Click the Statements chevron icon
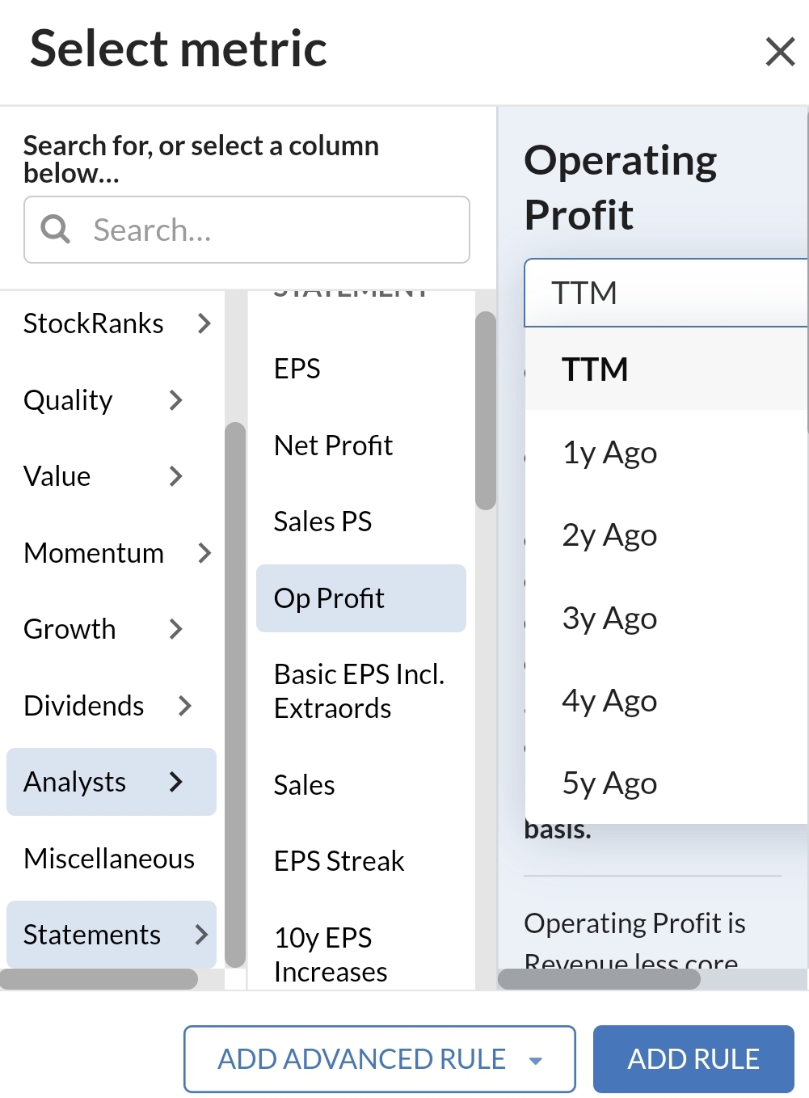Image resolution: width=809 pixels, height=1098 pixels. click(x=202, y=935)
